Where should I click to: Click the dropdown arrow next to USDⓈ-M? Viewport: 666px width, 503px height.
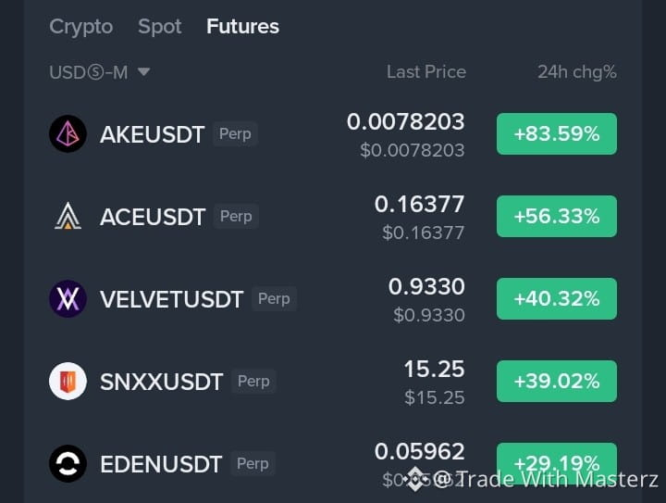coord(144,71)
